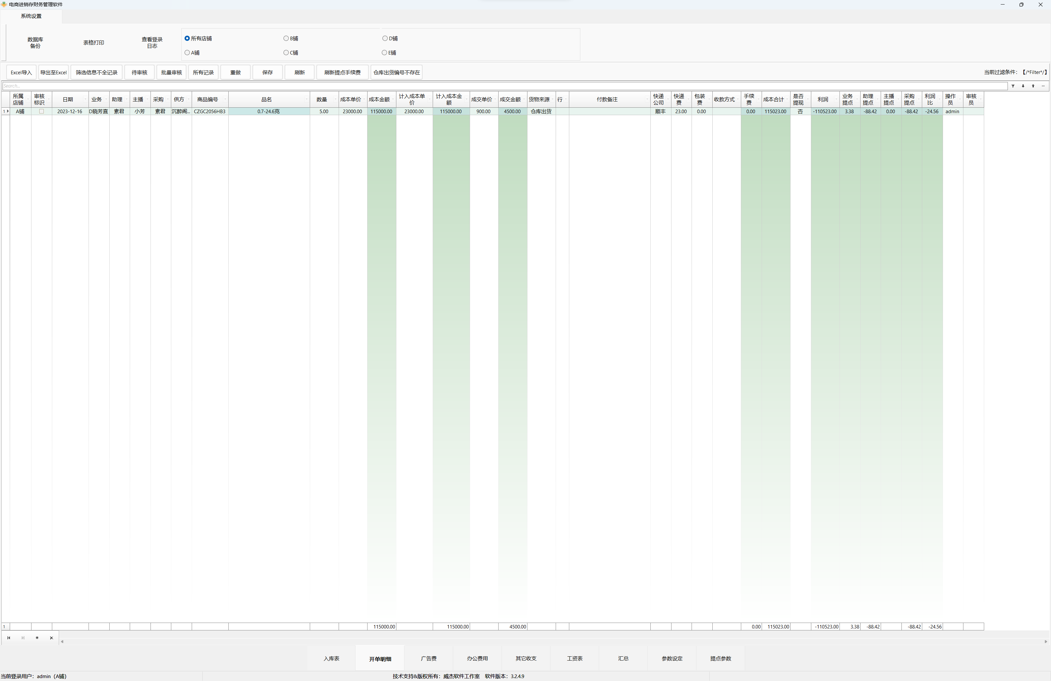The image size is (1051, 681).
Task: Click the 筛选信息不全记录 button
Action: [96, 72]
